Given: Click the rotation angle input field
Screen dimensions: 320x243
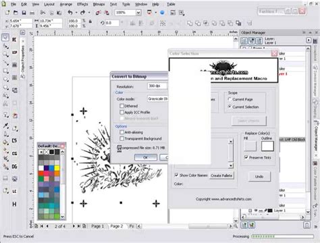Looking at the screenshot, I should [x=112, y=23].
